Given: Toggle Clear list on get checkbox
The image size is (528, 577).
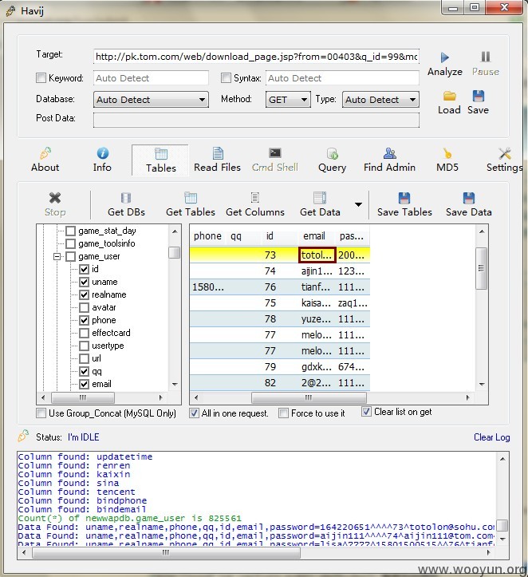Looking at the screenshot, I should [366, 412].
